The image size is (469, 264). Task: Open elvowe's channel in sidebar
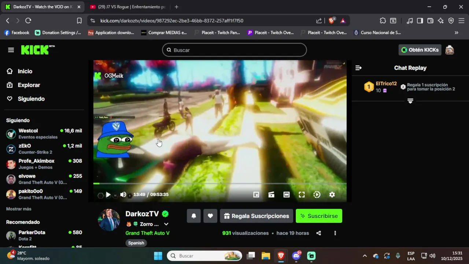[44, 179]
